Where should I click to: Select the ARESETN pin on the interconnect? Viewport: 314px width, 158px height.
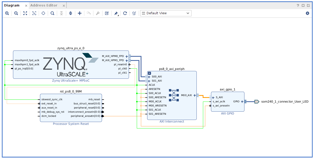154,89
